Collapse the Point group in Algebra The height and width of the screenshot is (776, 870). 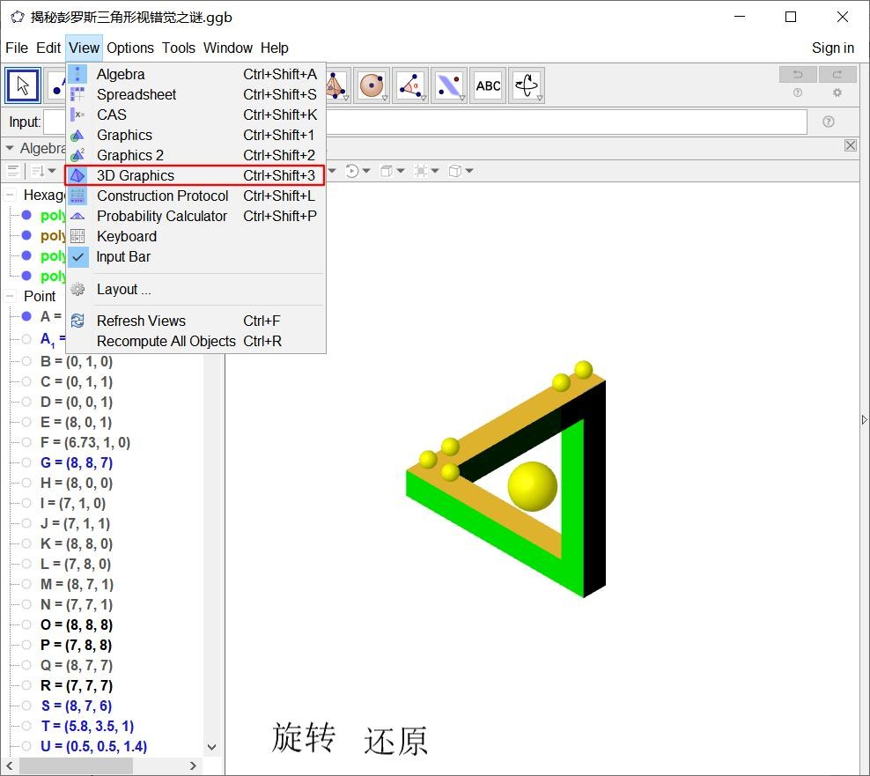11,296
